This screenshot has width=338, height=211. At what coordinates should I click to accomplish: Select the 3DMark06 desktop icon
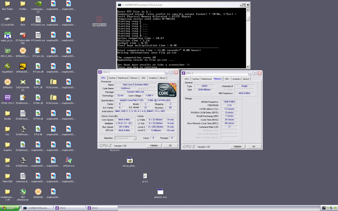(x=38, y=192)
